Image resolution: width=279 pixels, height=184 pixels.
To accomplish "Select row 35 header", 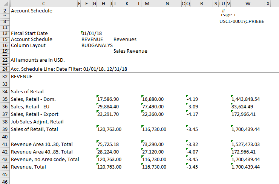I will pyautogui.click(x=5, y=99).
